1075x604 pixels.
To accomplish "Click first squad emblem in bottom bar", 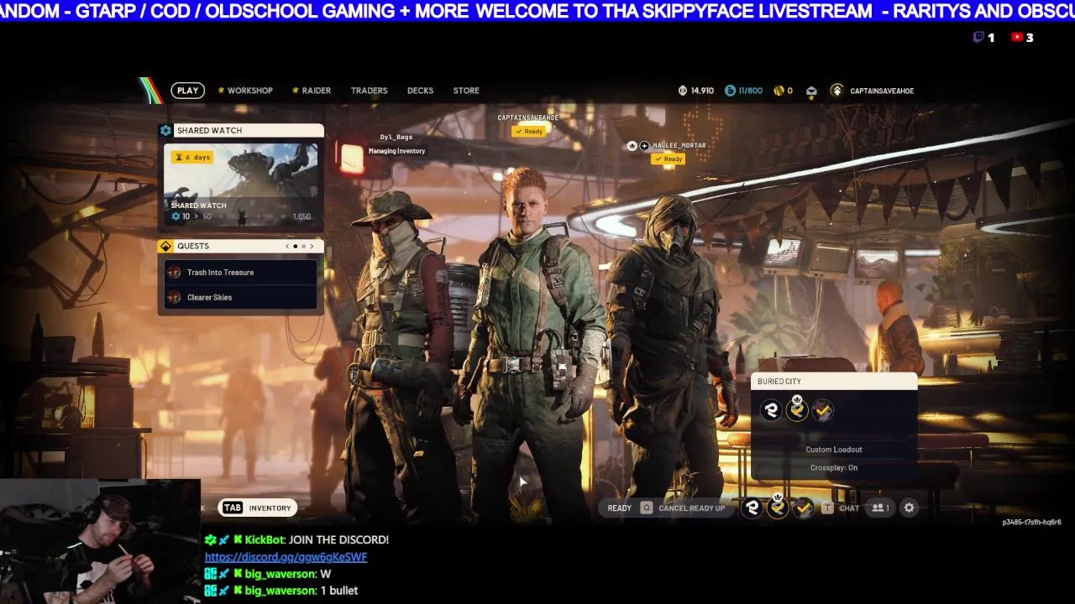I will [x=752, y=508].
